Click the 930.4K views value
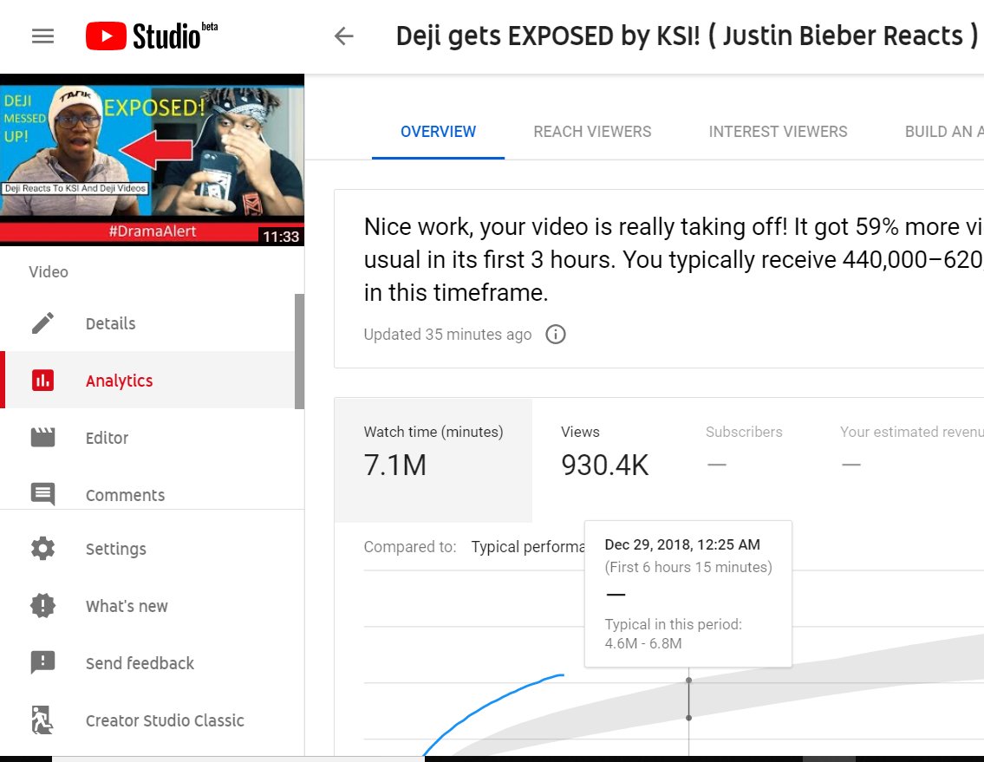The image size is (984, 762). (605, 466)
